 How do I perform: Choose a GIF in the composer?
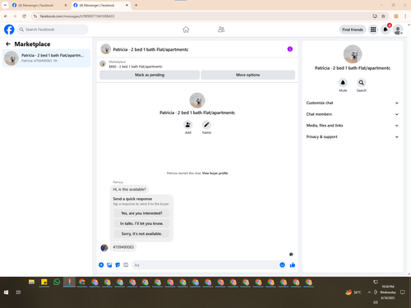click(126, 264)
